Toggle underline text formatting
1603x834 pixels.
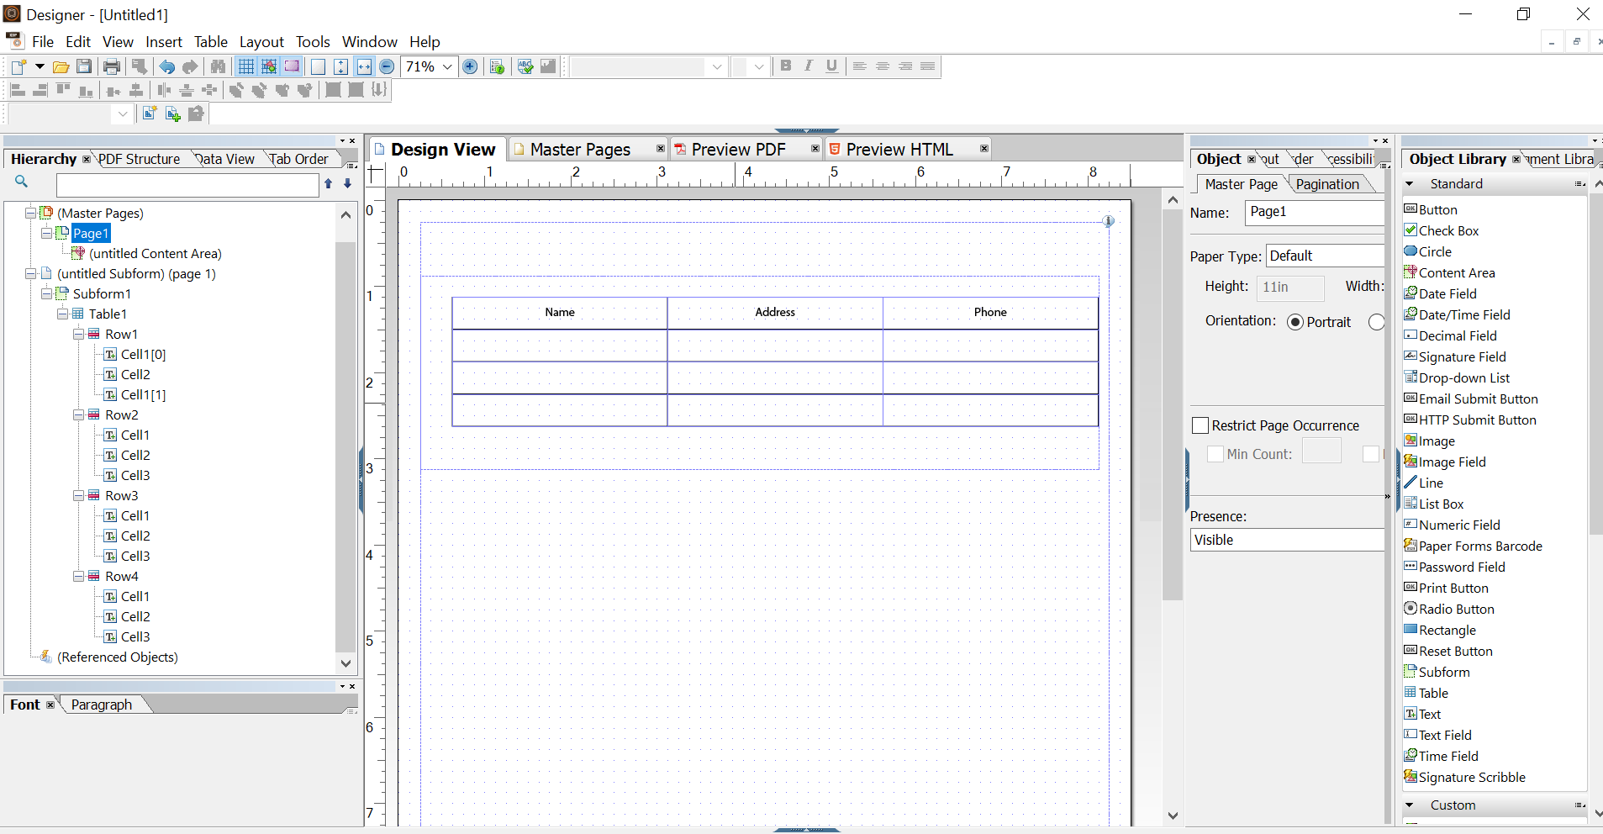click(x=831, y=66)
